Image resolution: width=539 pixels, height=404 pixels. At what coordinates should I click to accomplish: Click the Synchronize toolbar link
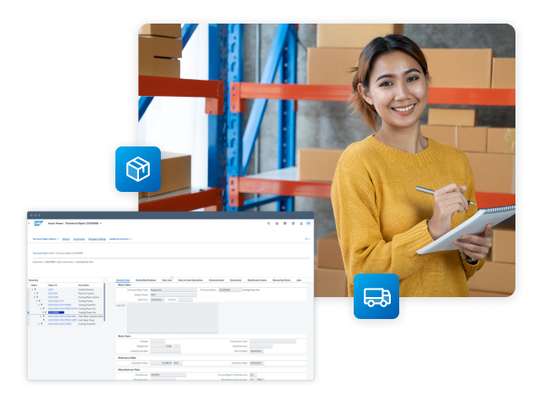click(x=78, y=239)
